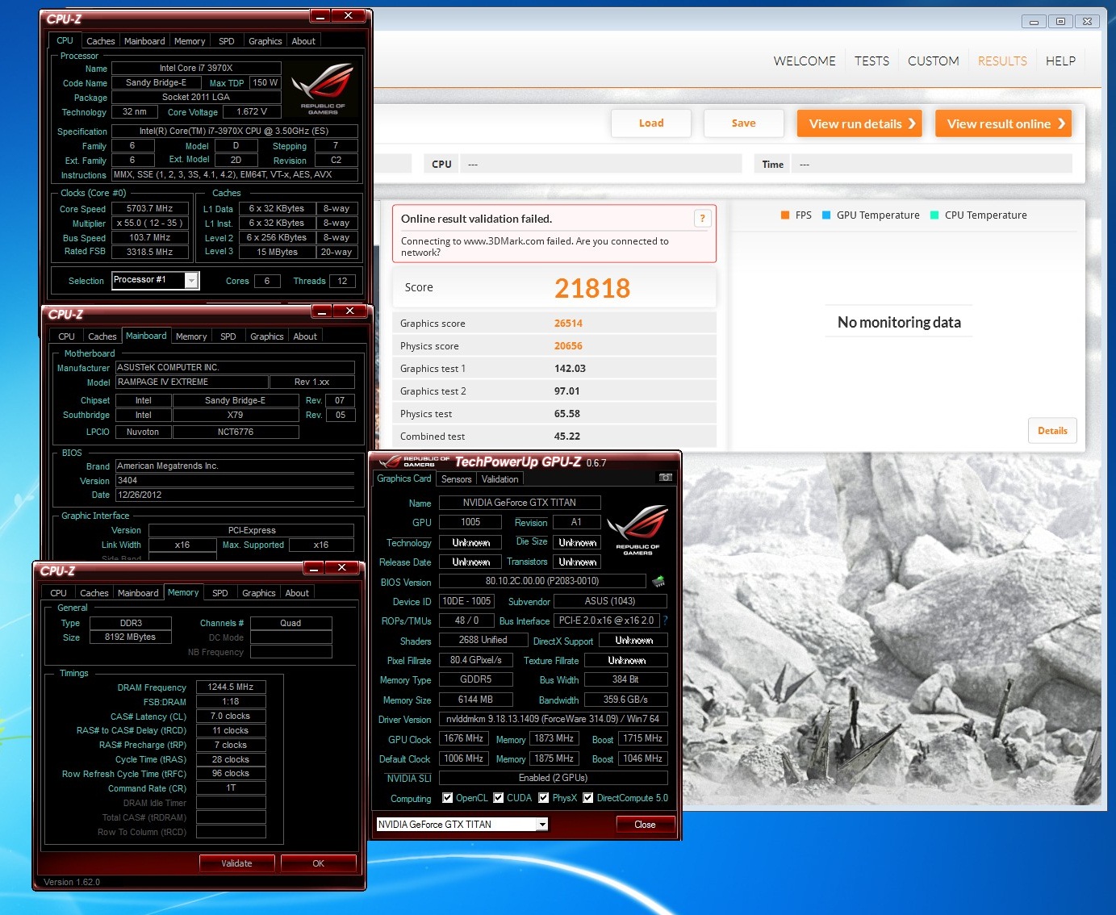Screen dimensions: 1116x915
Task: Enable the OpenCL checkbox in GPU-Z
Action: pos(447,797)
